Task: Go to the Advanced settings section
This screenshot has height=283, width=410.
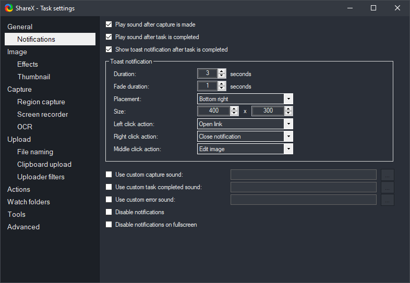Action: (x=23, y=227)
